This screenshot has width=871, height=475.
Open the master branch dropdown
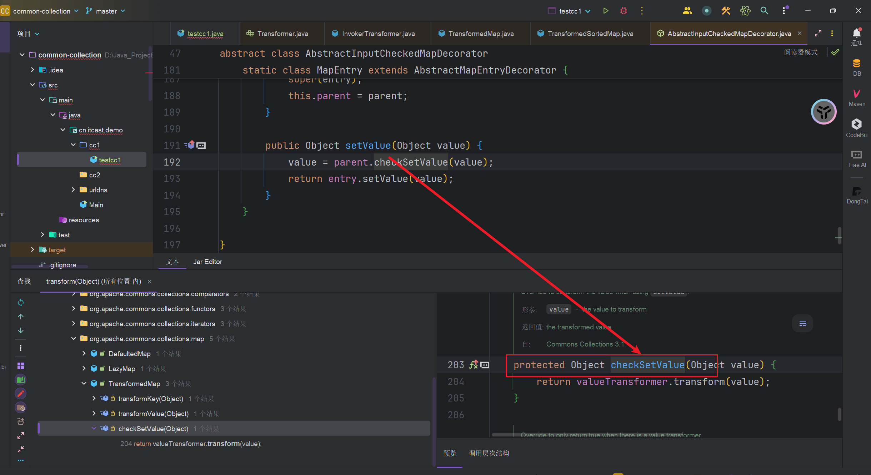point(106,11)
